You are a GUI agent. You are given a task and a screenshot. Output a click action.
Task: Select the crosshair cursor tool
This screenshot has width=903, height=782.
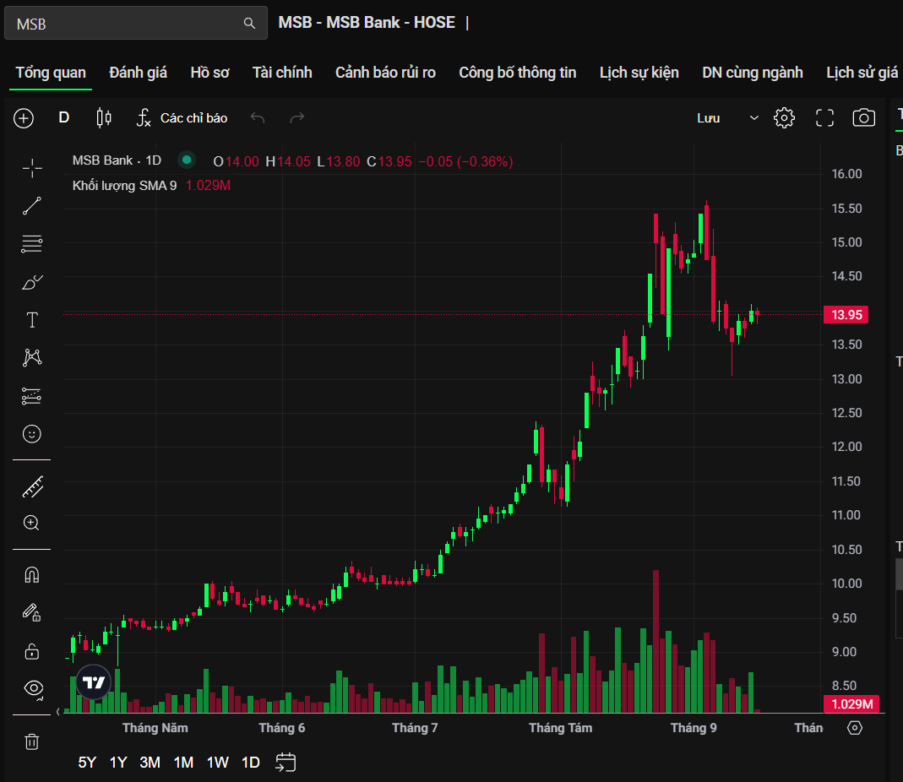(x=32, y=168)
